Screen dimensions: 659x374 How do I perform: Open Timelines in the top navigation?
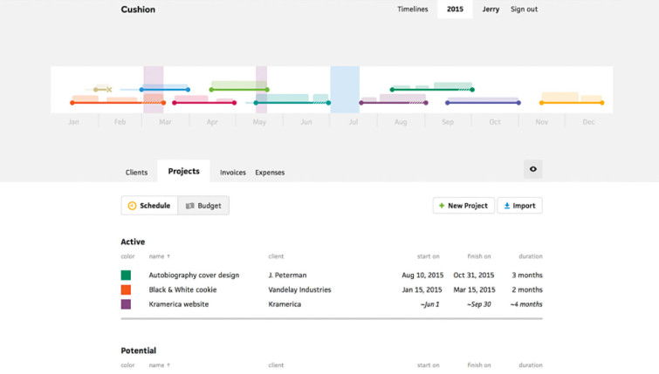click(x=413, y=10)
